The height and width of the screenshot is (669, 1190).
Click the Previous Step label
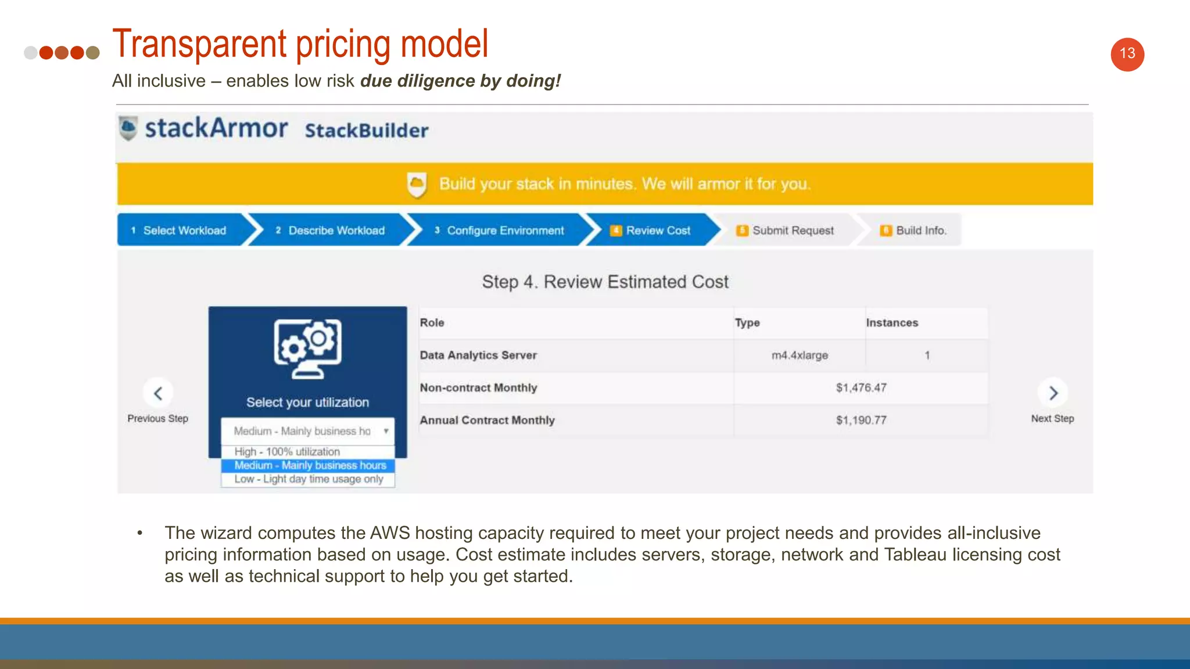158,418
